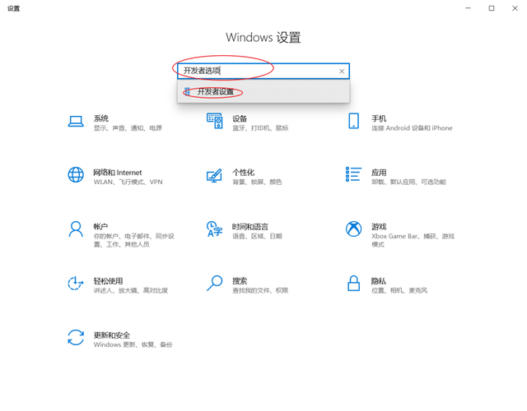Open the 时间和语言 settings category

[x=250, y=227]
